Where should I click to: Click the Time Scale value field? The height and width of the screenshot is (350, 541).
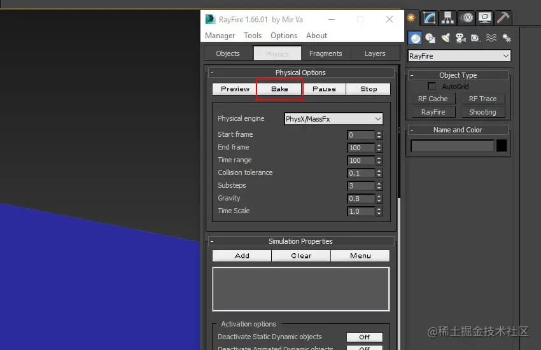[361, 211]
